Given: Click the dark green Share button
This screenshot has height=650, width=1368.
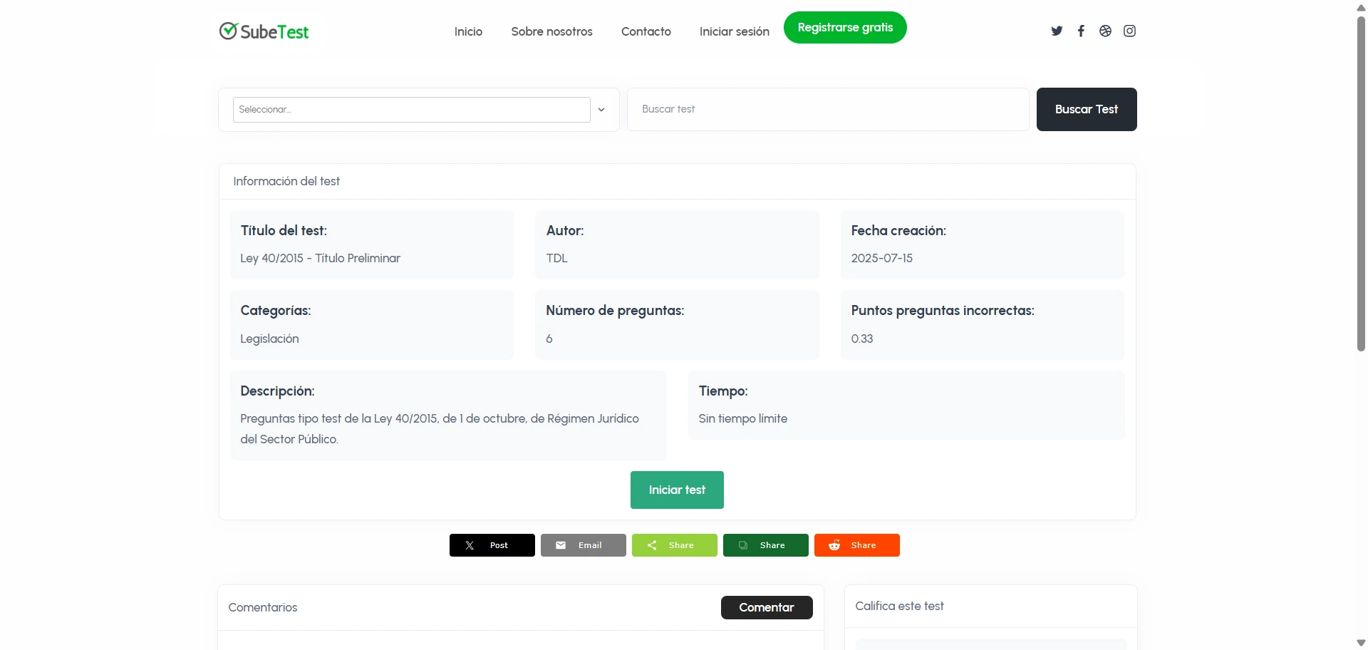Looking at the screenshot, I should (x=765, y=545).
